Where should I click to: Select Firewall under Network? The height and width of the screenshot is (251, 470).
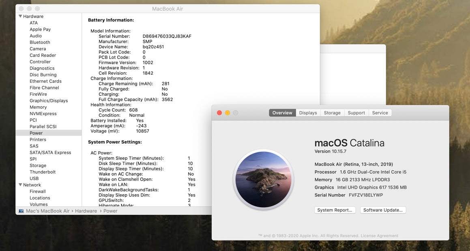click(x=38, y=191)
